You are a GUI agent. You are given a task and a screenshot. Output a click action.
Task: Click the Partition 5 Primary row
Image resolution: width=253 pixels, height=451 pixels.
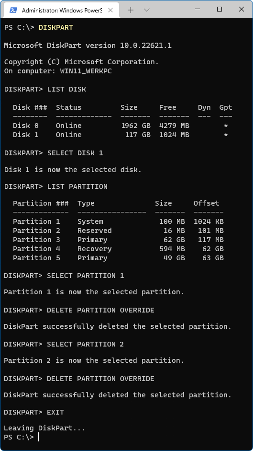118,258
